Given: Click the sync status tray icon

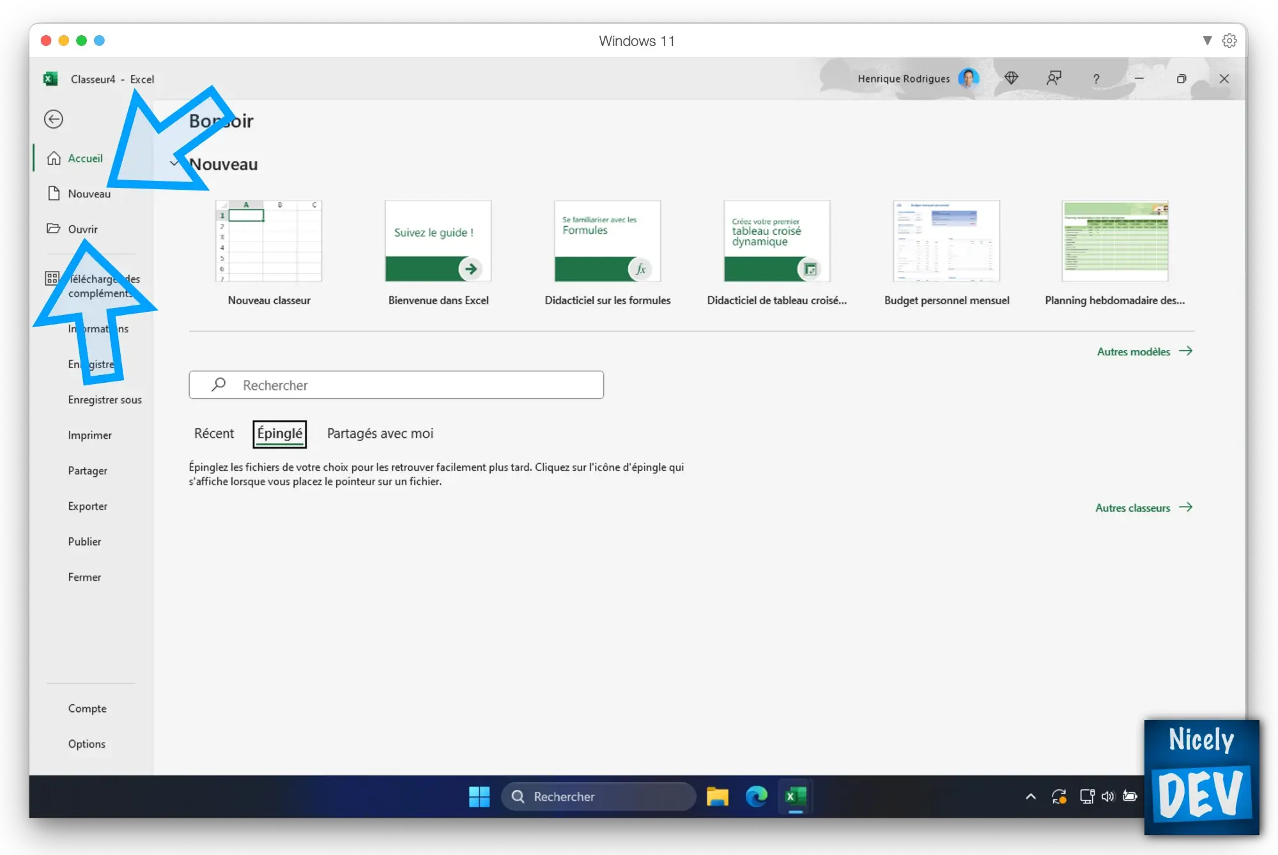Looking at the screenshot, I should point(1059,796).
